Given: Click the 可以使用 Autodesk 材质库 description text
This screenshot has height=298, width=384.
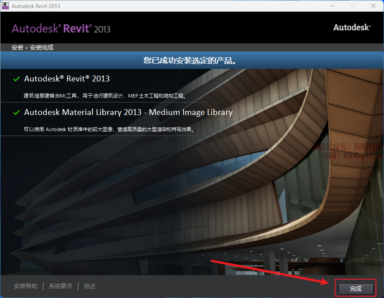Looking at the screenshot, I should 109,129.
